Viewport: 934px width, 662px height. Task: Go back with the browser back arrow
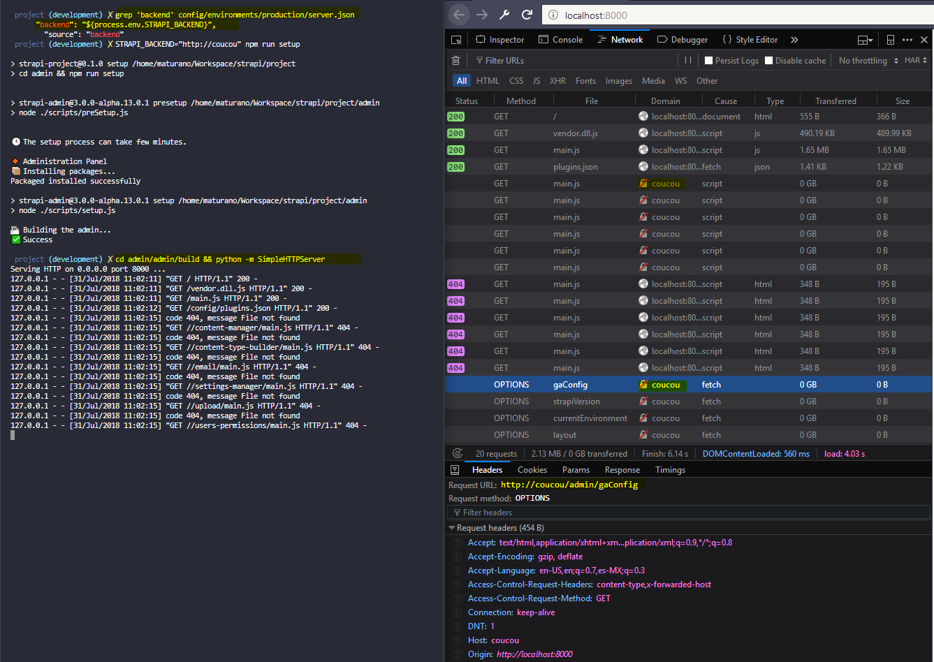[x=459, y=15]
